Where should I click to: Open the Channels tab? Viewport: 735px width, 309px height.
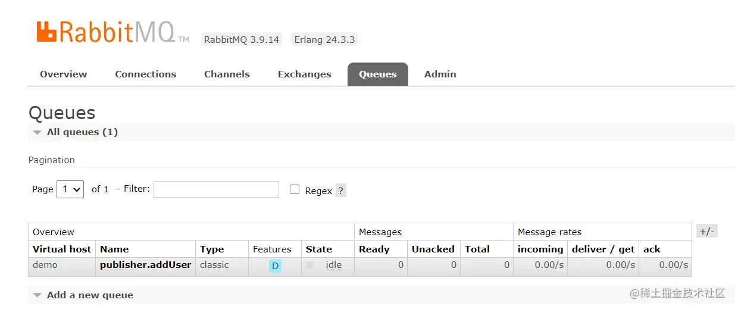tap(227, 74)
